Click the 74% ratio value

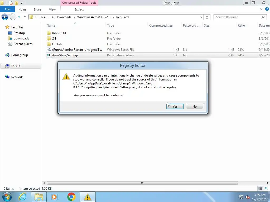coord(240,55)
